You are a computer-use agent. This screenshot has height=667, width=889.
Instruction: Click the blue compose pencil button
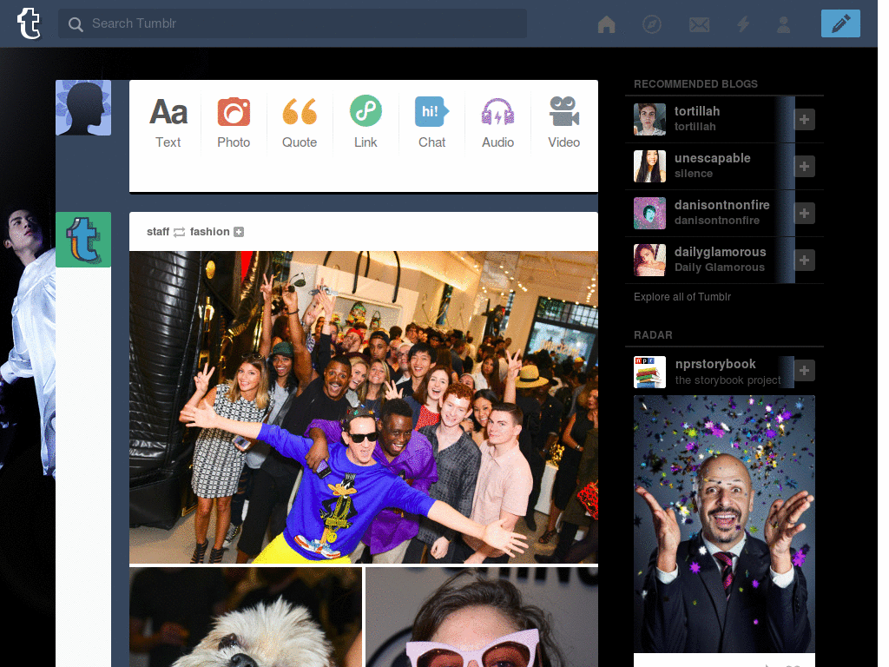(x=840, y=23)
